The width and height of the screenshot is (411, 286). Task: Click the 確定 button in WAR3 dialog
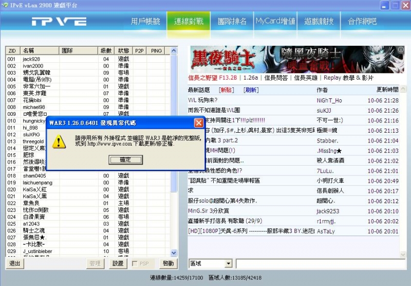125,160
